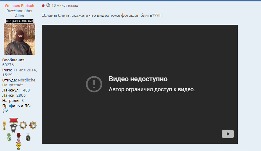Open the Weisses Fleisch username link
Image resolution: width=261 pixels, height=151 pixels.
click(x=19, y=5)
